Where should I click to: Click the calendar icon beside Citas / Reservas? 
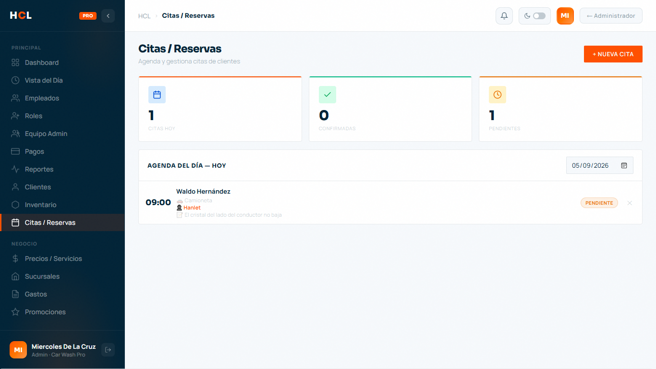coord(15,222)
